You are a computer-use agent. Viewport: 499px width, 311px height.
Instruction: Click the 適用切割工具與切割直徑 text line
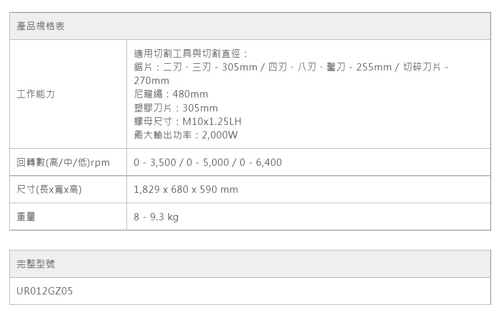click(x=191, y=54)
